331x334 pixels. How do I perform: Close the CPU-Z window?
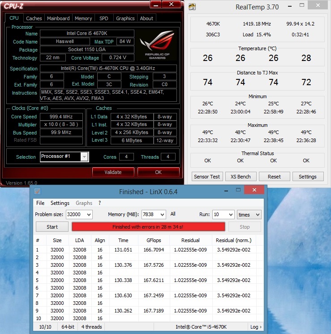[172, 4]
